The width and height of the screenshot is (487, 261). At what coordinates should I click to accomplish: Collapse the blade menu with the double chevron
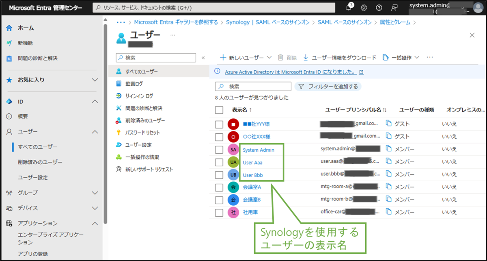pyautogui.click(x=203, y=58)
